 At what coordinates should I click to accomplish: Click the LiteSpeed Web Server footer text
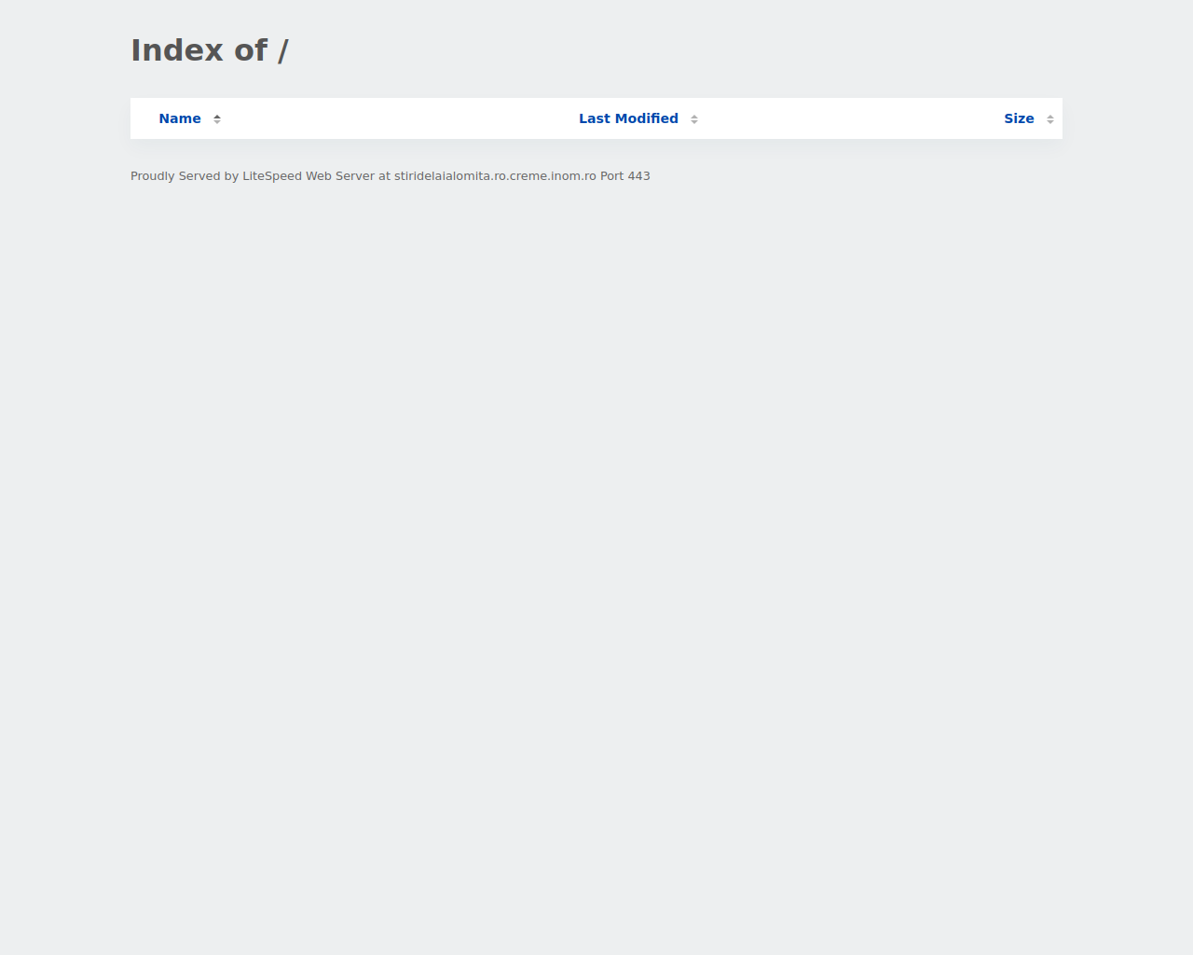391,175
